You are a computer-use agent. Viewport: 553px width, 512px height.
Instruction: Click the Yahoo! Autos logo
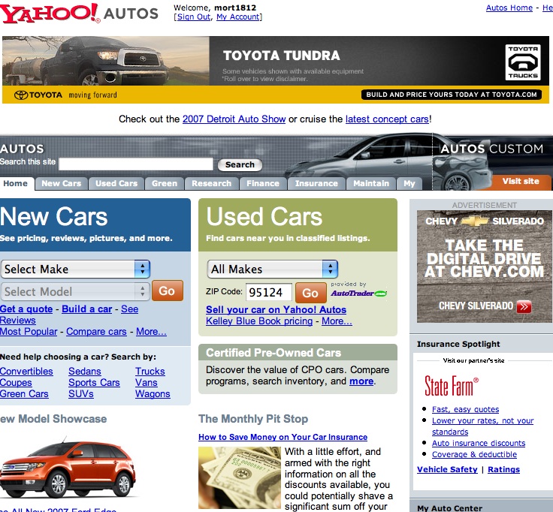(79, 13)
